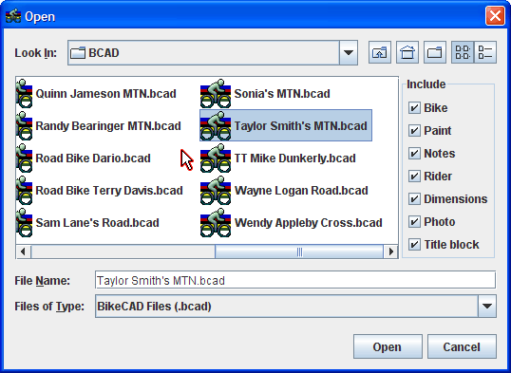Select file name Sonia's MTN.bcad
The image size is (511, 373).
tap(282, 94)
